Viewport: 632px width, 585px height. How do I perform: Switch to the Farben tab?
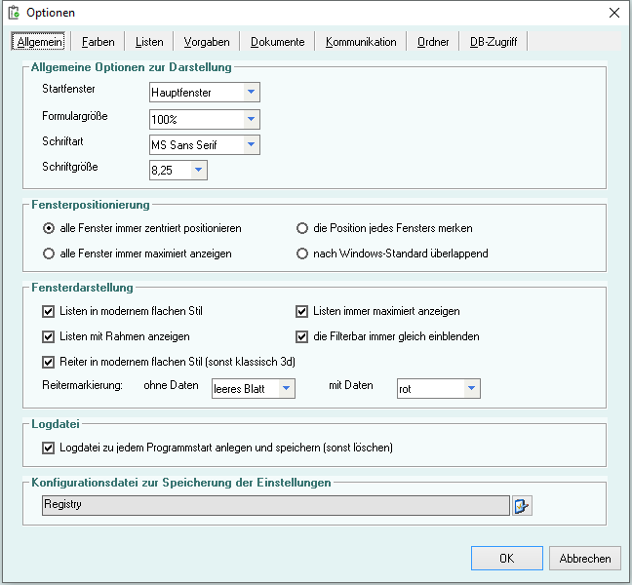click(x=99, y=42)
